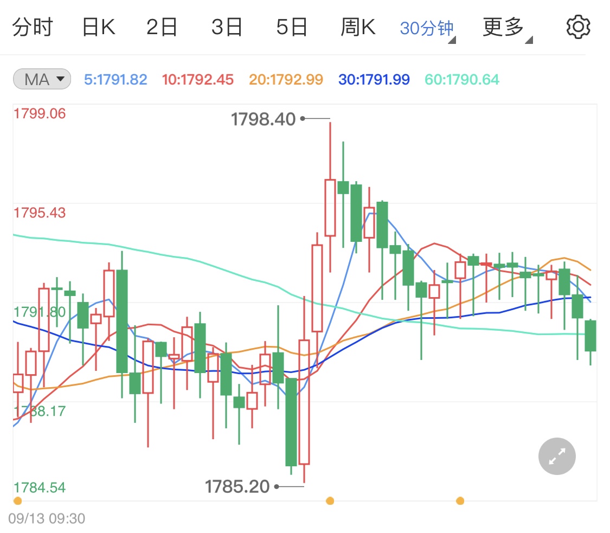Click the middle orange timeline marker dot
610x533 pixels.
coord(330,500)
